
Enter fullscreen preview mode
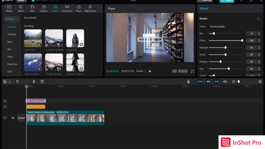click(x=192, y=71)
